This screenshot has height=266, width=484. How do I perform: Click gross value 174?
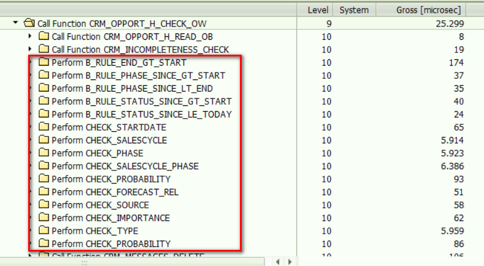tap(456, 63)
